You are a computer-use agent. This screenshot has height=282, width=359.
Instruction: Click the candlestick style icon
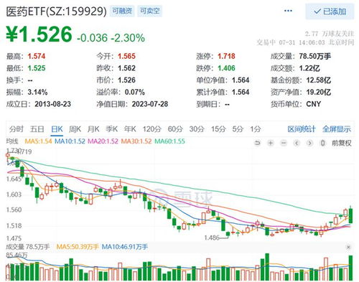tap(322, 143)
